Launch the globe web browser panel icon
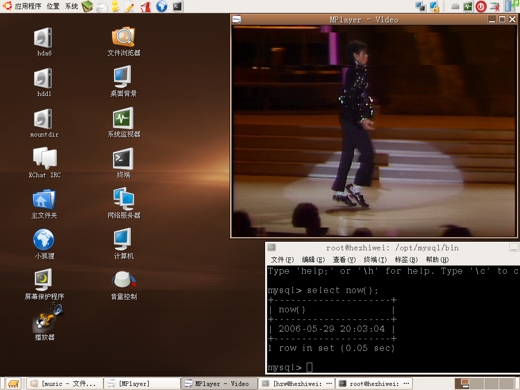 161,6
